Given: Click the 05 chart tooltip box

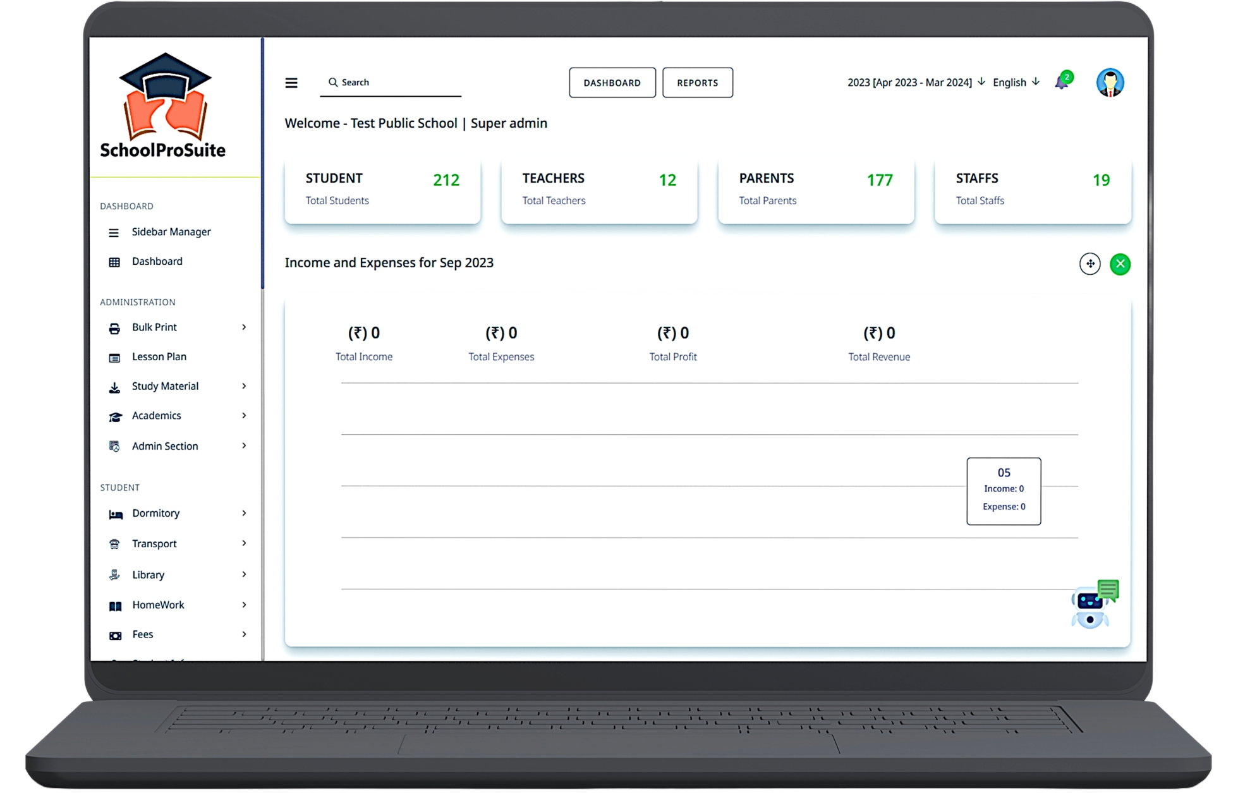Looking at the screenshot, I should point(1004,491).
